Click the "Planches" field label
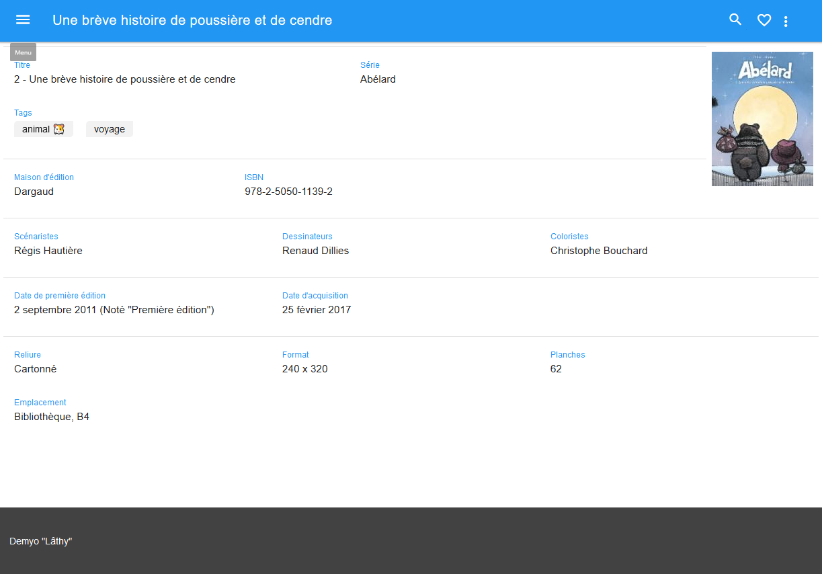Viewport: 822px width, 574px height. pyautogui.click(x=568, y=355)
